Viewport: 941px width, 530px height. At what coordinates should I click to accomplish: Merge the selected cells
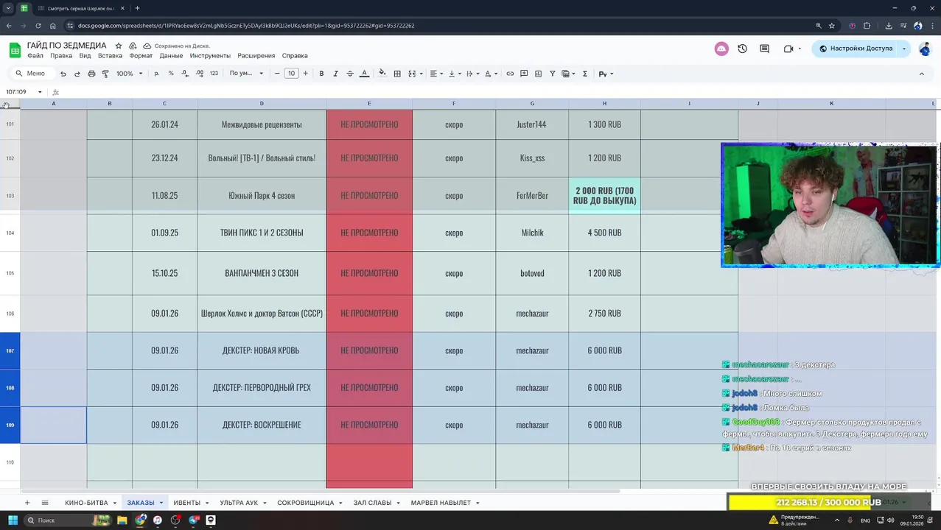point(412,74)
